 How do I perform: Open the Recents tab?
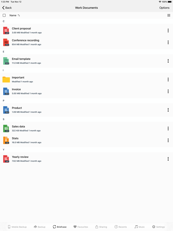pyautogui.click(x=121, y=227)
